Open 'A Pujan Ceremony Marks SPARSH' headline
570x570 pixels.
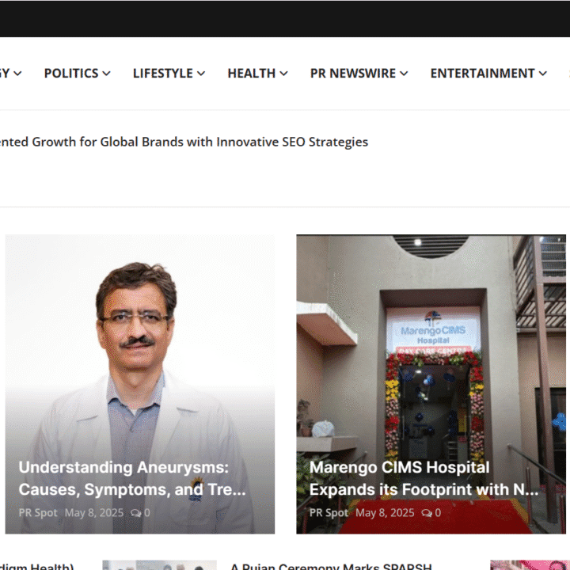pos(331,565)
